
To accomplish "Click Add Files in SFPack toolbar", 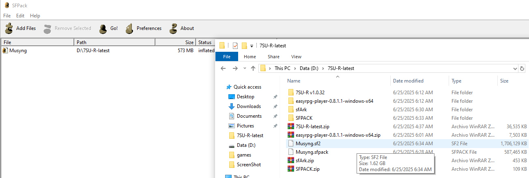I will [x=20, y=28].
